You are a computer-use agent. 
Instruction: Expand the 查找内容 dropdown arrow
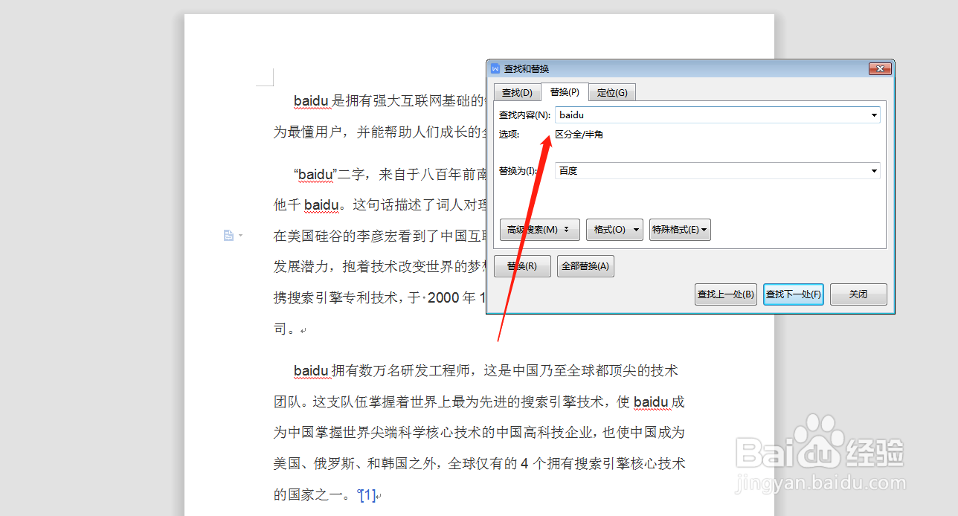click(x=874, y=115)
